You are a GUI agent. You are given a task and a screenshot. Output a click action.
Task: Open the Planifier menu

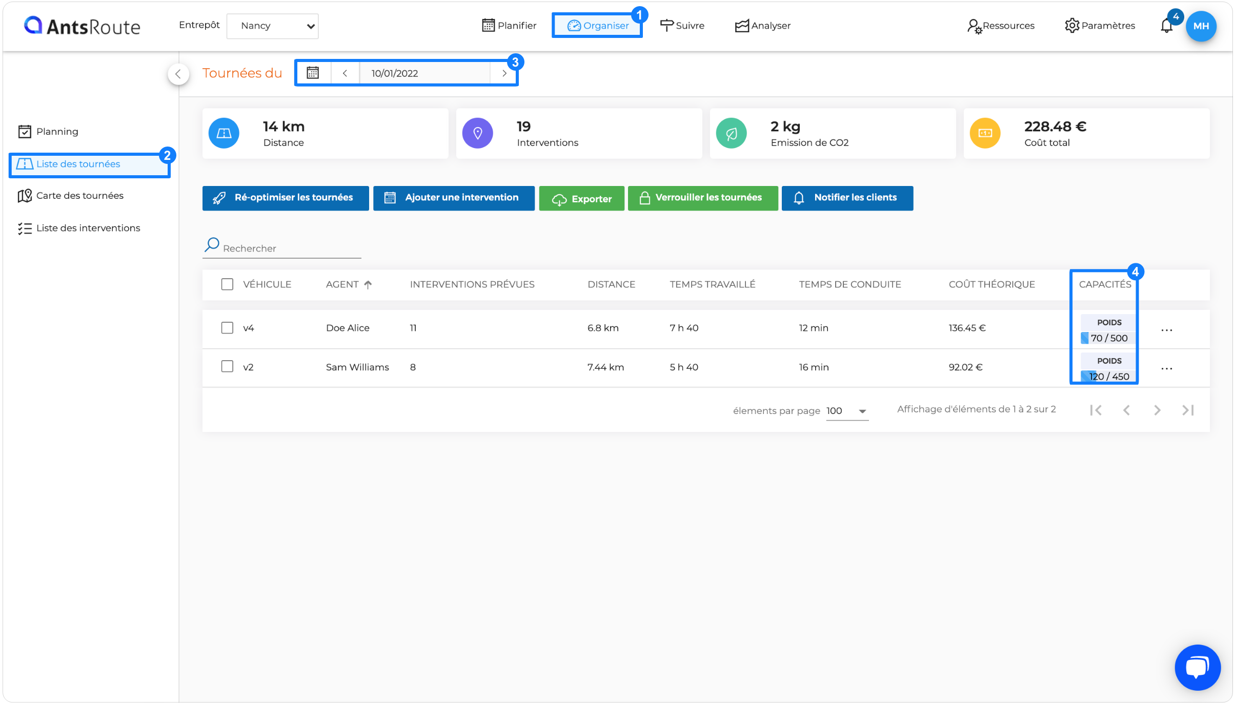[509, 26]
